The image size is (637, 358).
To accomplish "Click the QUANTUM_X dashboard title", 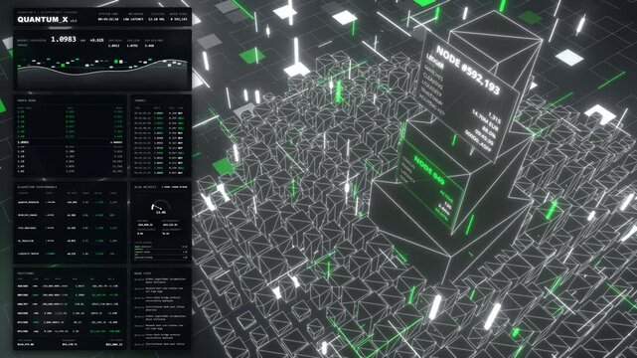I will (x=43, y=19).
